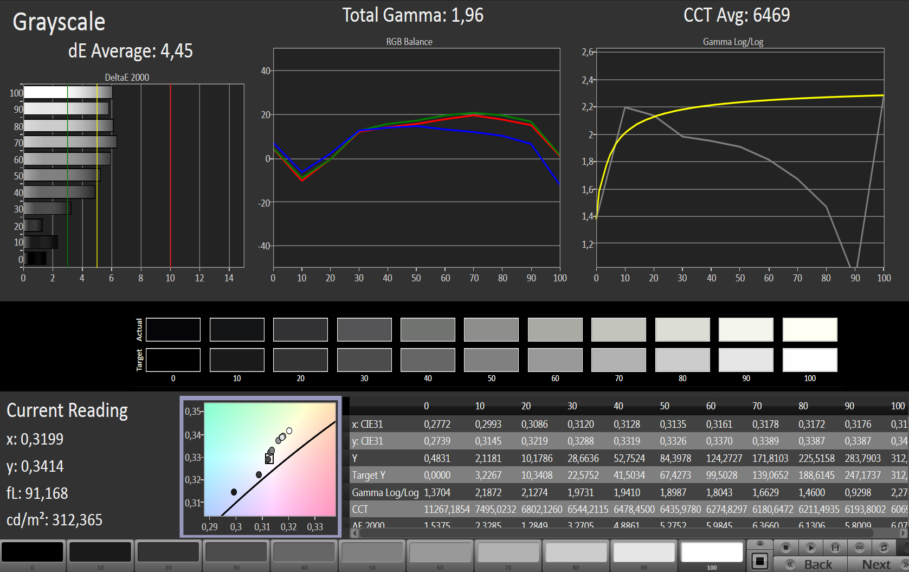Click the CIE chromaticity diagram

click(x=269, y=459)
